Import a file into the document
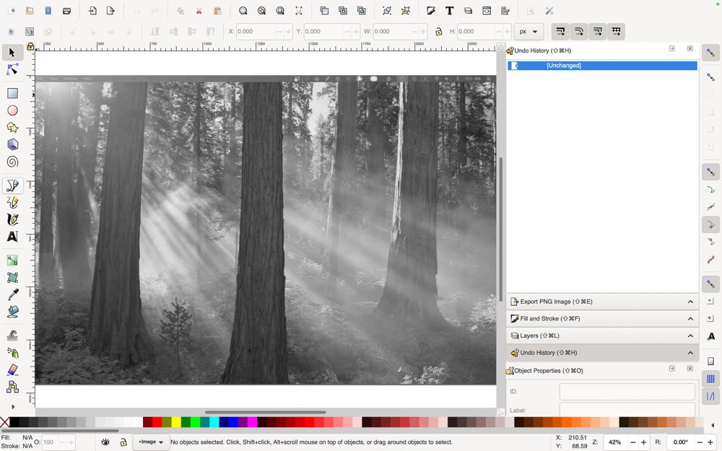 92,11
